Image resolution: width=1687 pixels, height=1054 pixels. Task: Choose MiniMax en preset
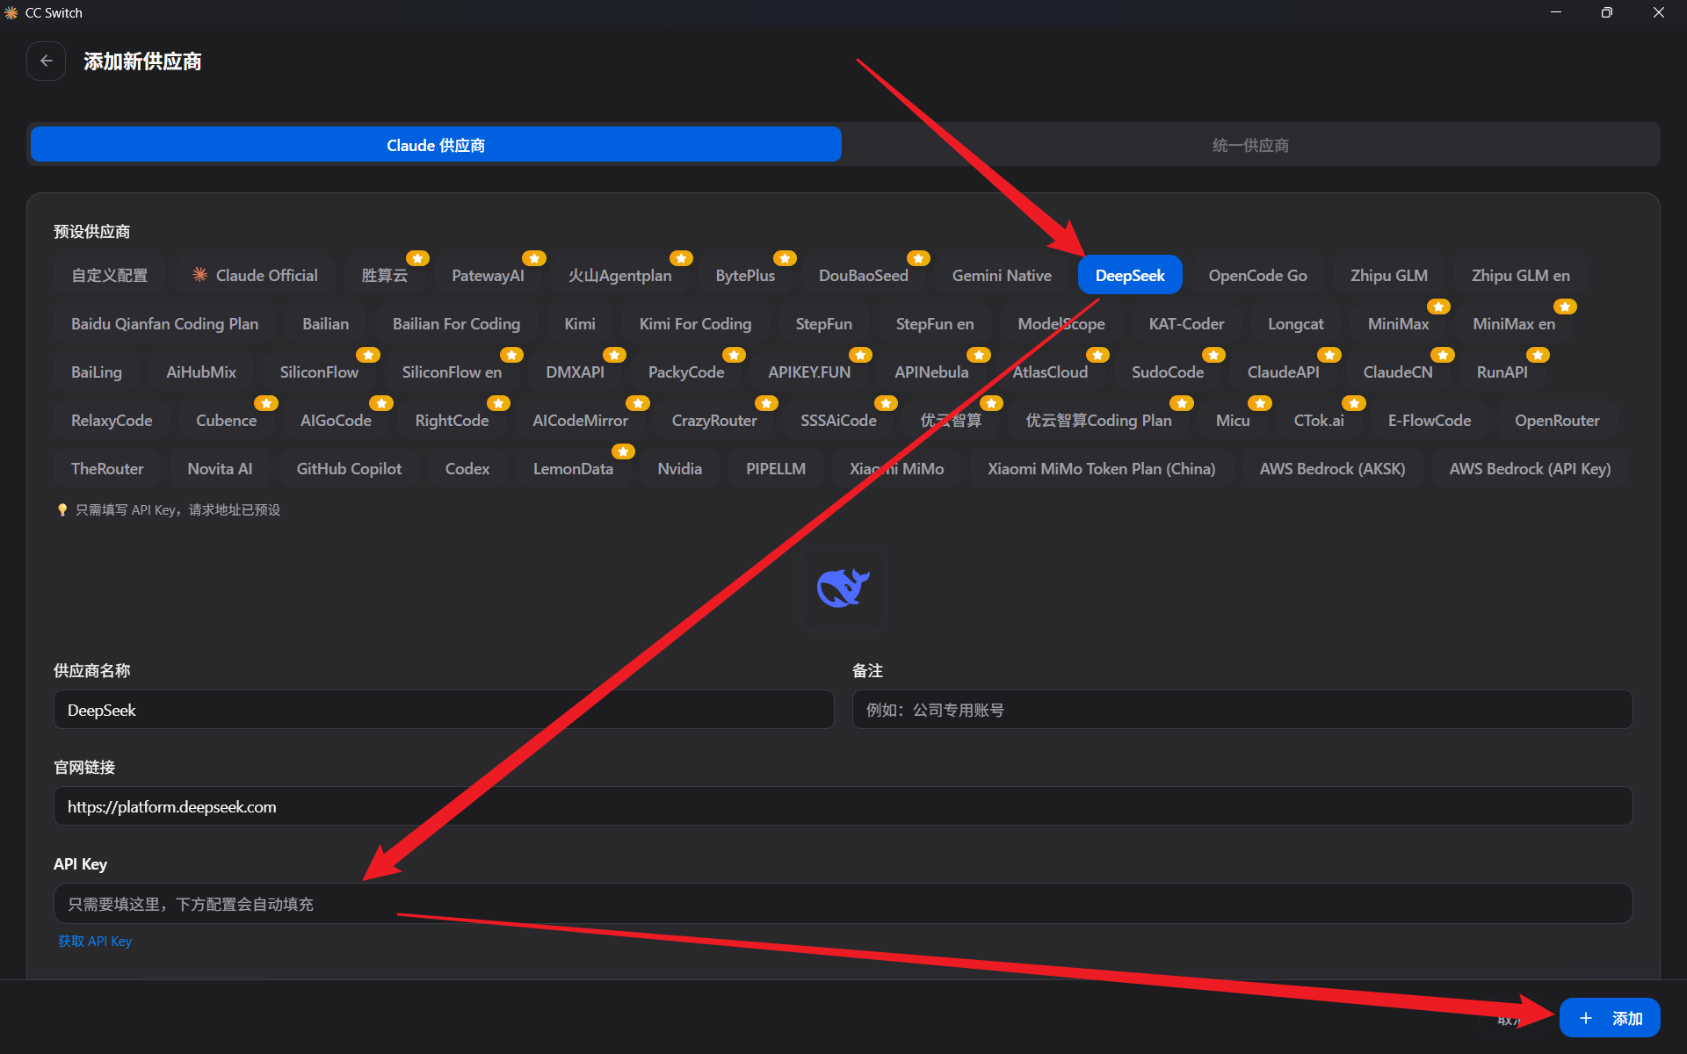point(1514,323)
